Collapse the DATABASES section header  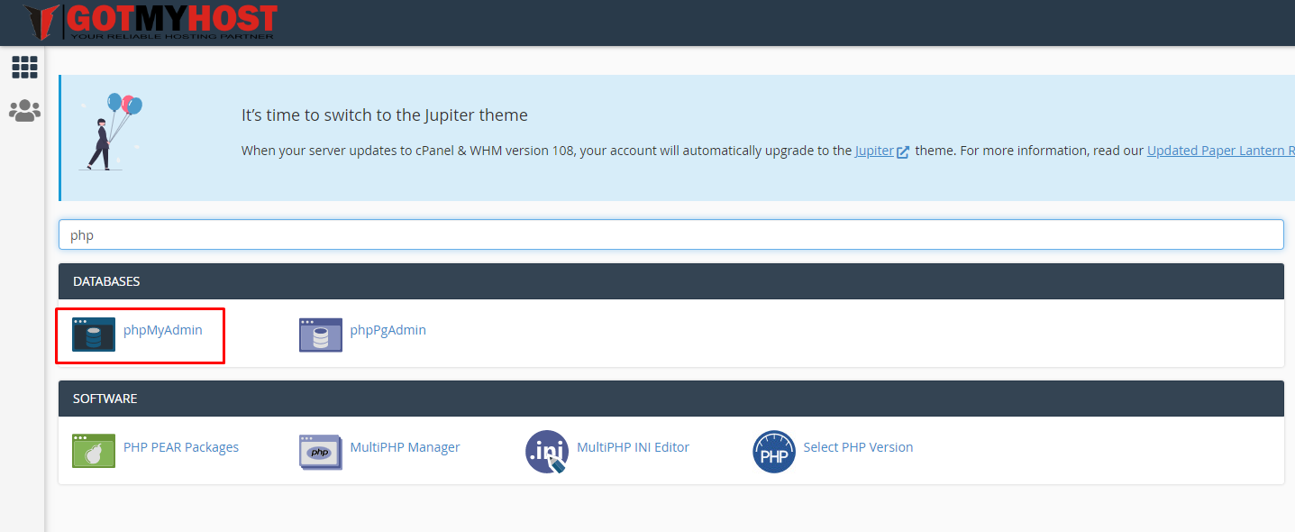pyautogui.click(x=671, y=281)
